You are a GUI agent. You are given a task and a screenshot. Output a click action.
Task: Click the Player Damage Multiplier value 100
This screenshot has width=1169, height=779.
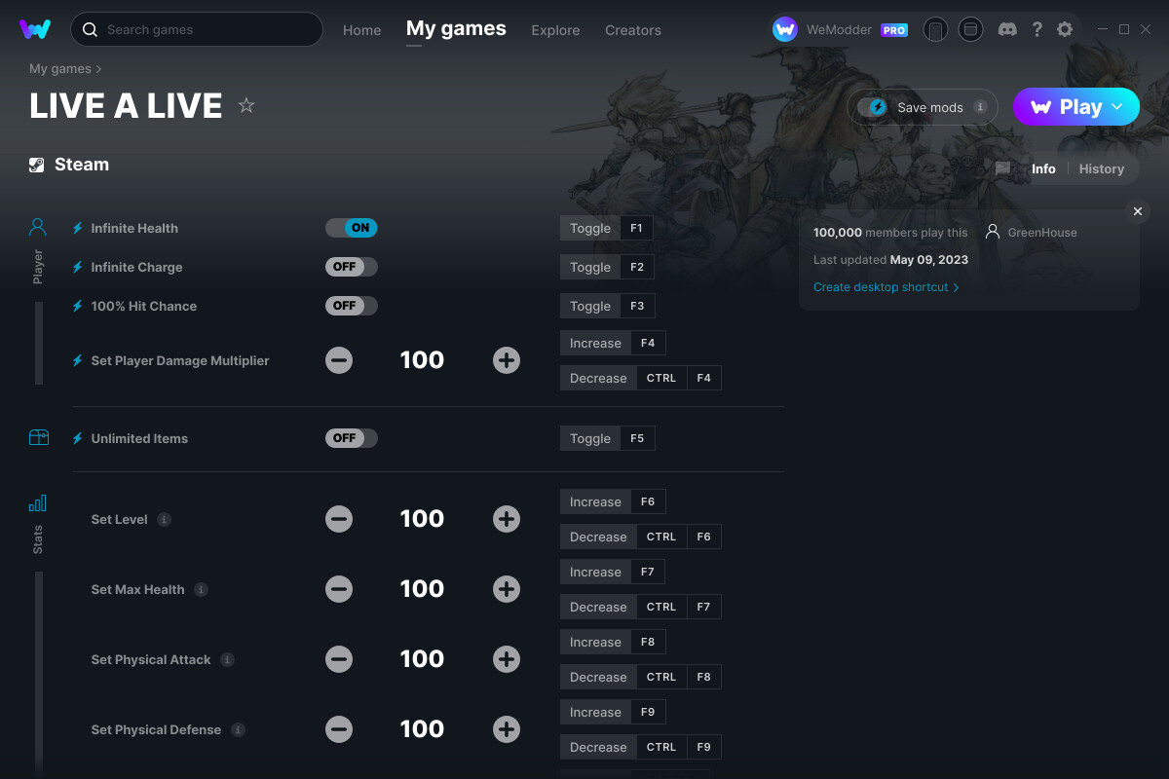click(422, 360)
